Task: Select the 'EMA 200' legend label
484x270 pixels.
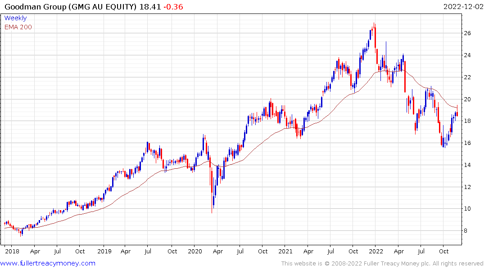Action: click(x=18, y=27)
